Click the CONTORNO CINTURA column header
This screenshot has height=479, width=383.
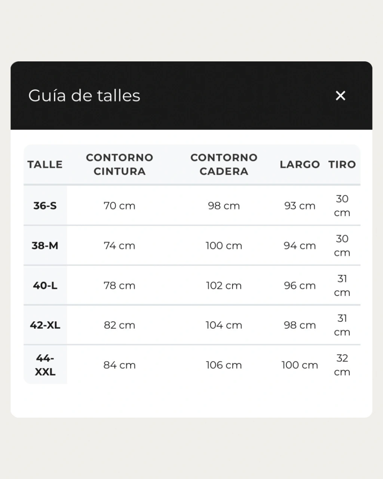click(x=120, y=164)
